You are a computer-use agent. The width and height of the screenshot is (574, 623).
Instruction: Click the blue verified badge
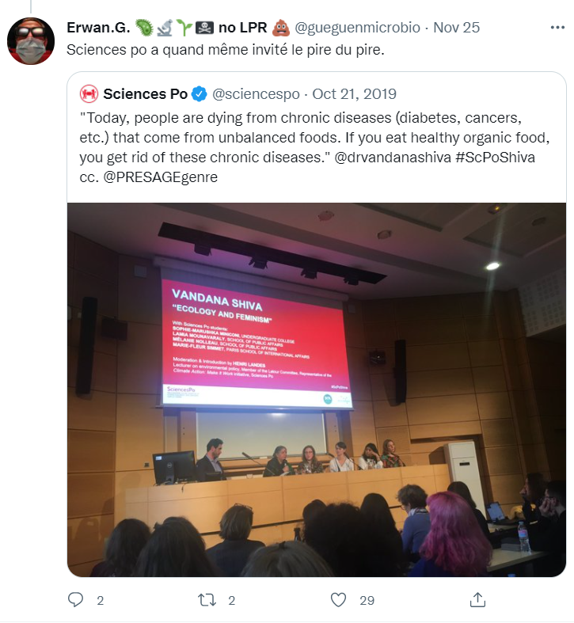pyautogui.click(x=200, y=94)
